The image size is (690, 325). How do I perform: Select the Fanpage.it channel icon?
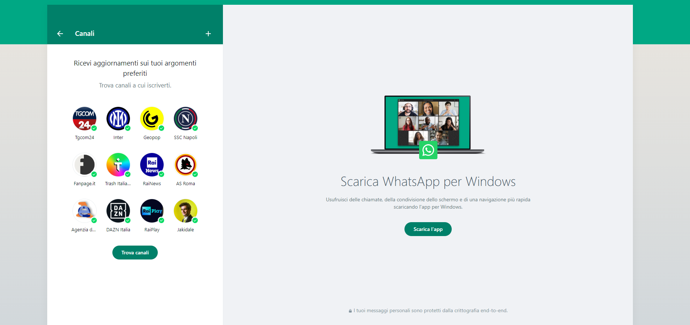click(85, 165)
